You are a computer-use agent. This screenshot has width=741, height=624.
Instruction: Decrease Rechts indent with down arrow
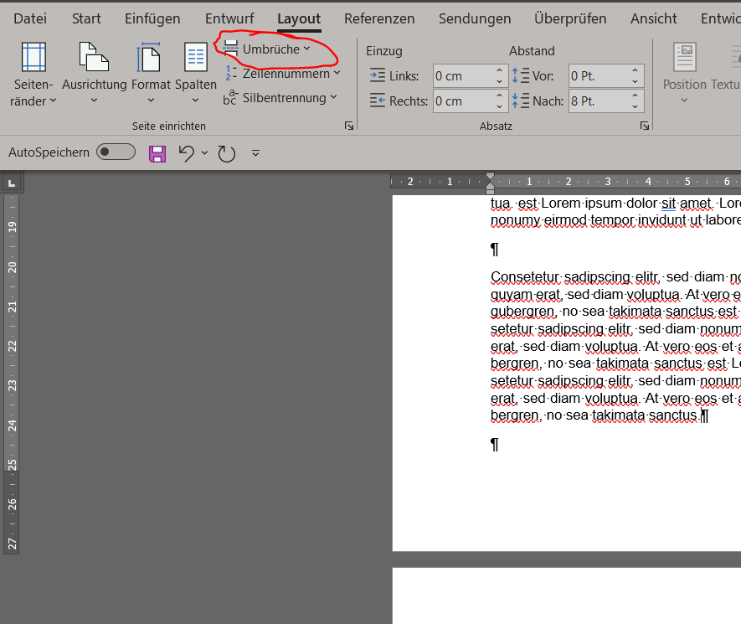pos(500,106)
